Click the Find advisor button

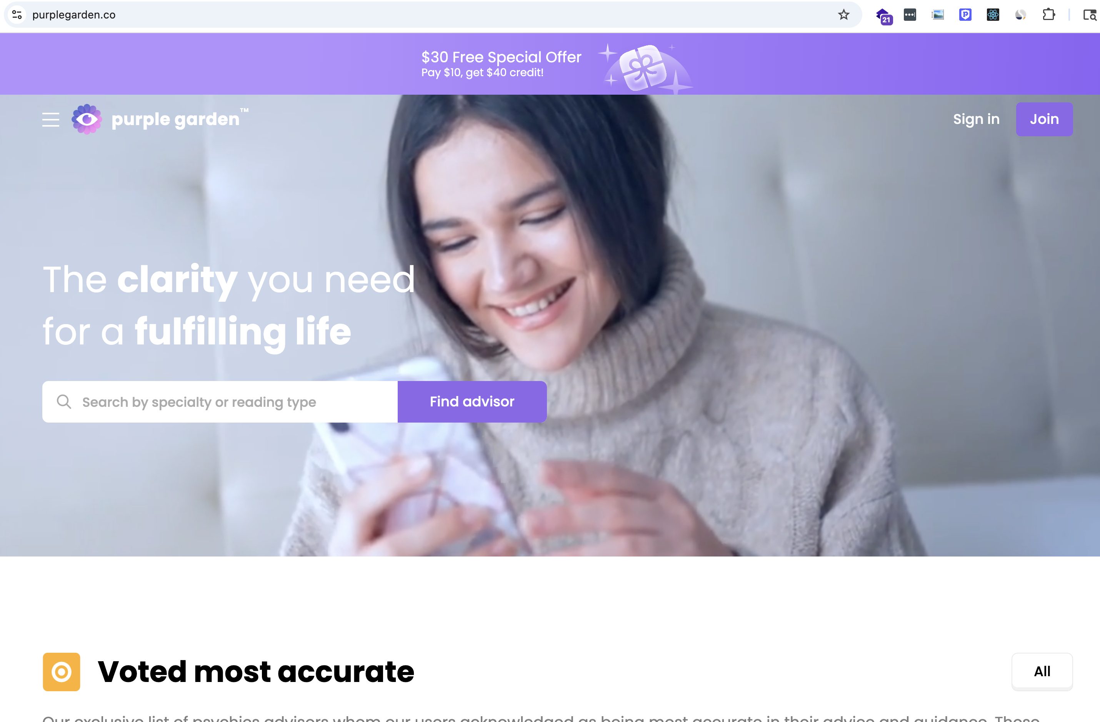[x=472, y=401]
